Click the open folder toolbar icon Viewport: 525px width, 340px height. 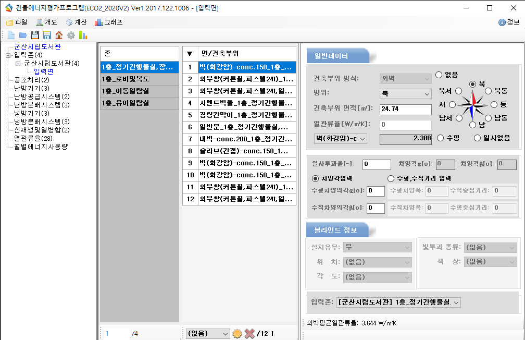tap(23, 35)
